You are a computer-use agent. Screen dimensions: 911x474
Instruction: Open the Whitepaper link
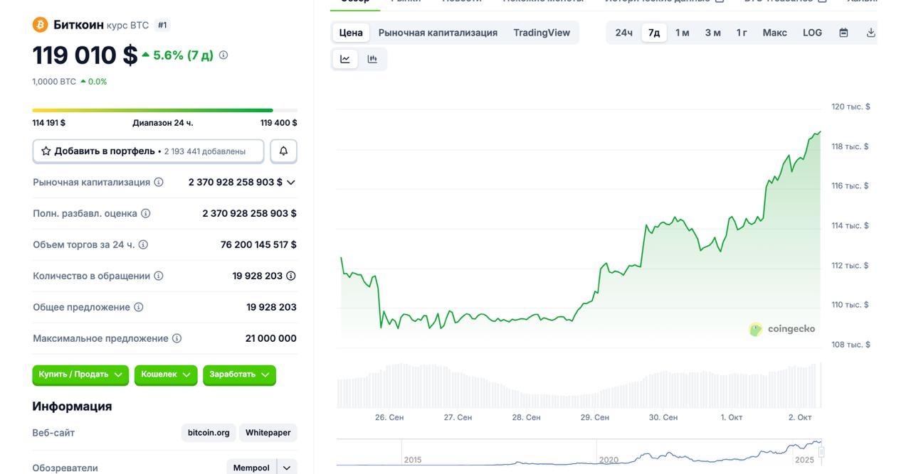click(268, 433)
